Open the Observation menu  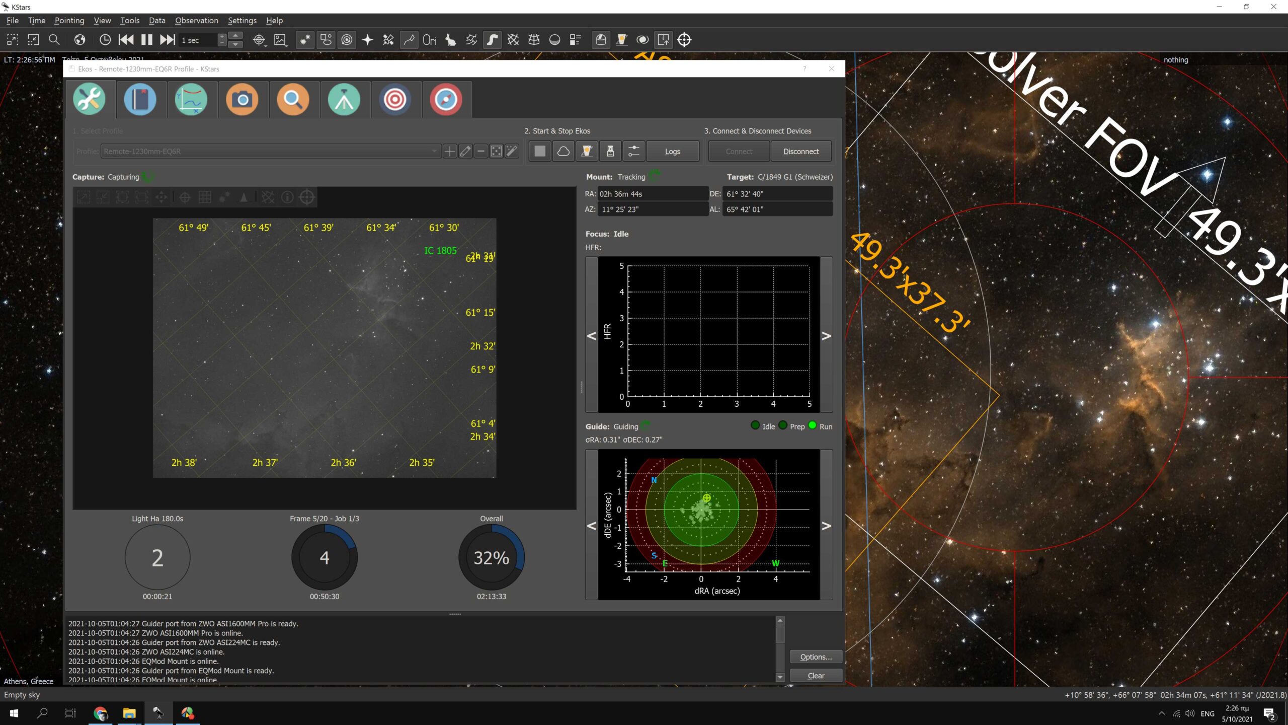pos(196,21)
